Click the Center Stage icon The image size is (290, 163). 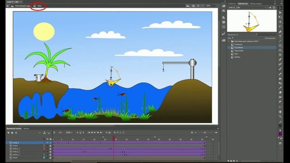[198, 6]
